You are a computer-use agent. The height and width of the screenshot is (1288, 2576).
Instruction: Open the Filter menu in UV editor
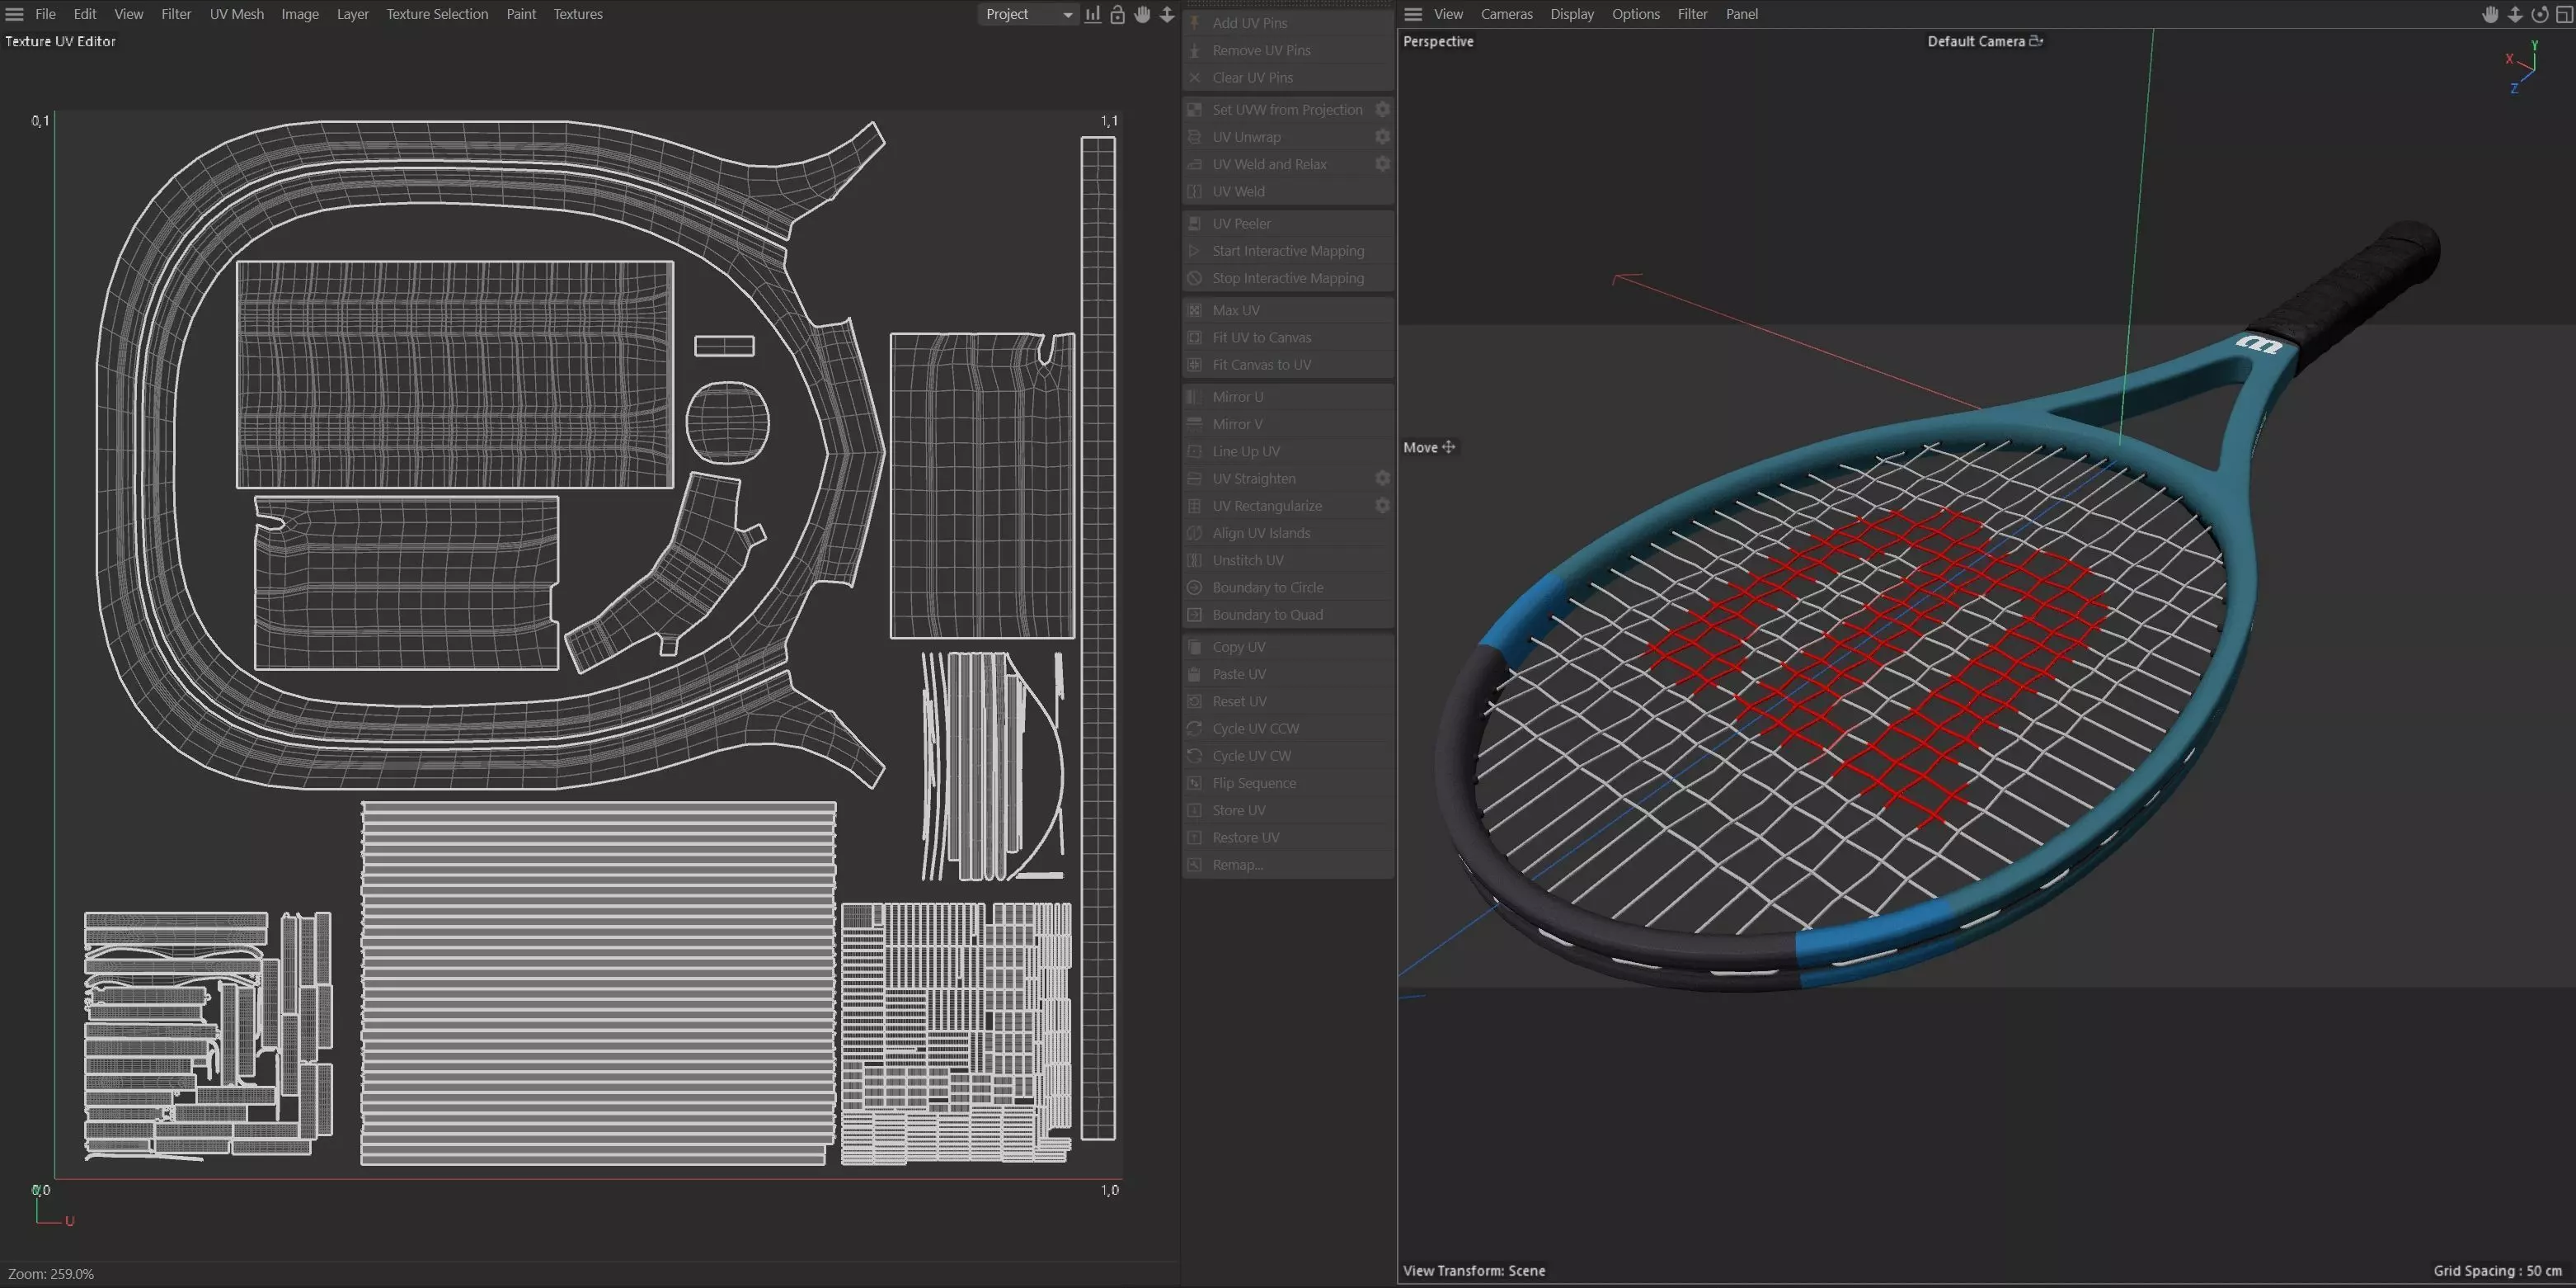(x=176, y=14)
